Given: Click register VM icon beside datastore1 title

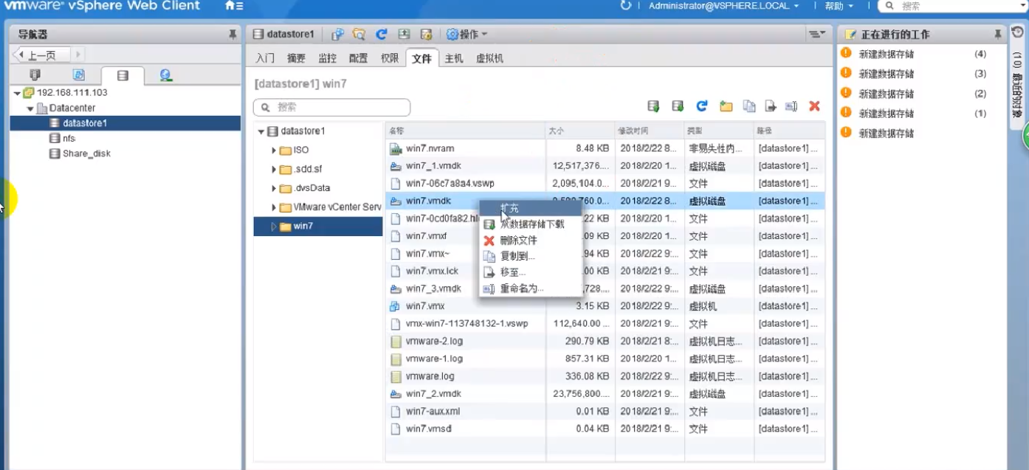Looking at the screenshot, I should (x=337, y=35).
